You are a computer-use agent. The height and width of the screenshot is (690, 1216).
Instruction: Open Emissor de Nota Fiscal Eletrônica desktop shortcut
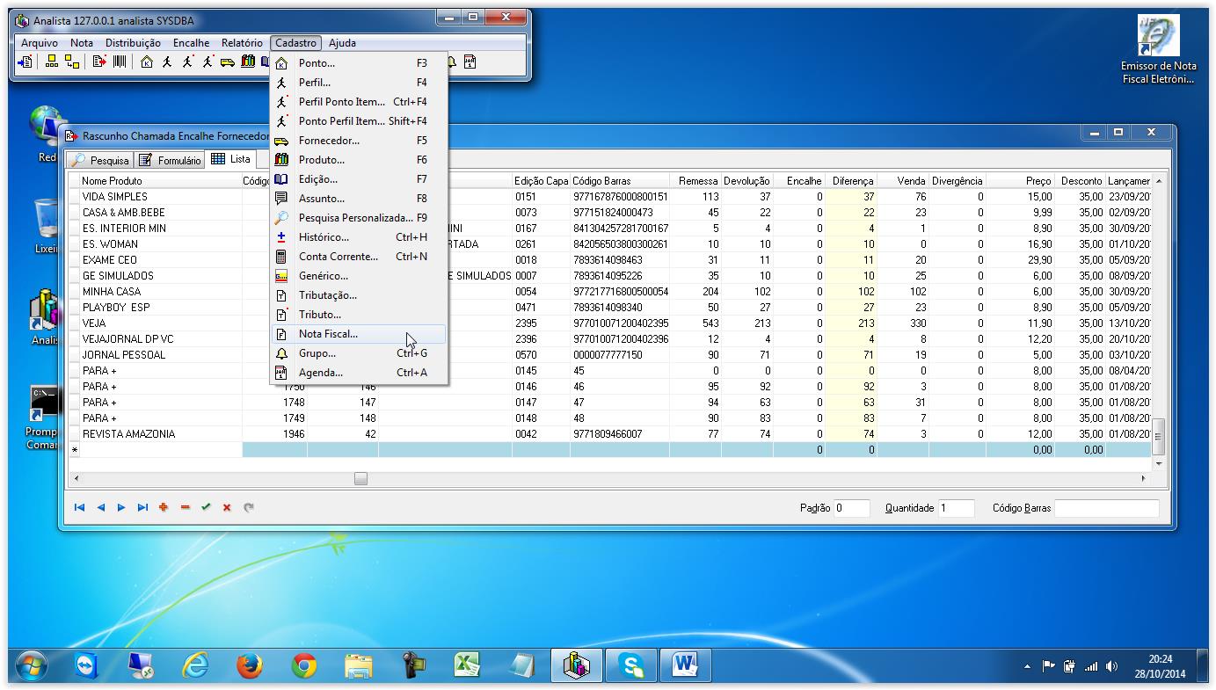point(1158,50)
